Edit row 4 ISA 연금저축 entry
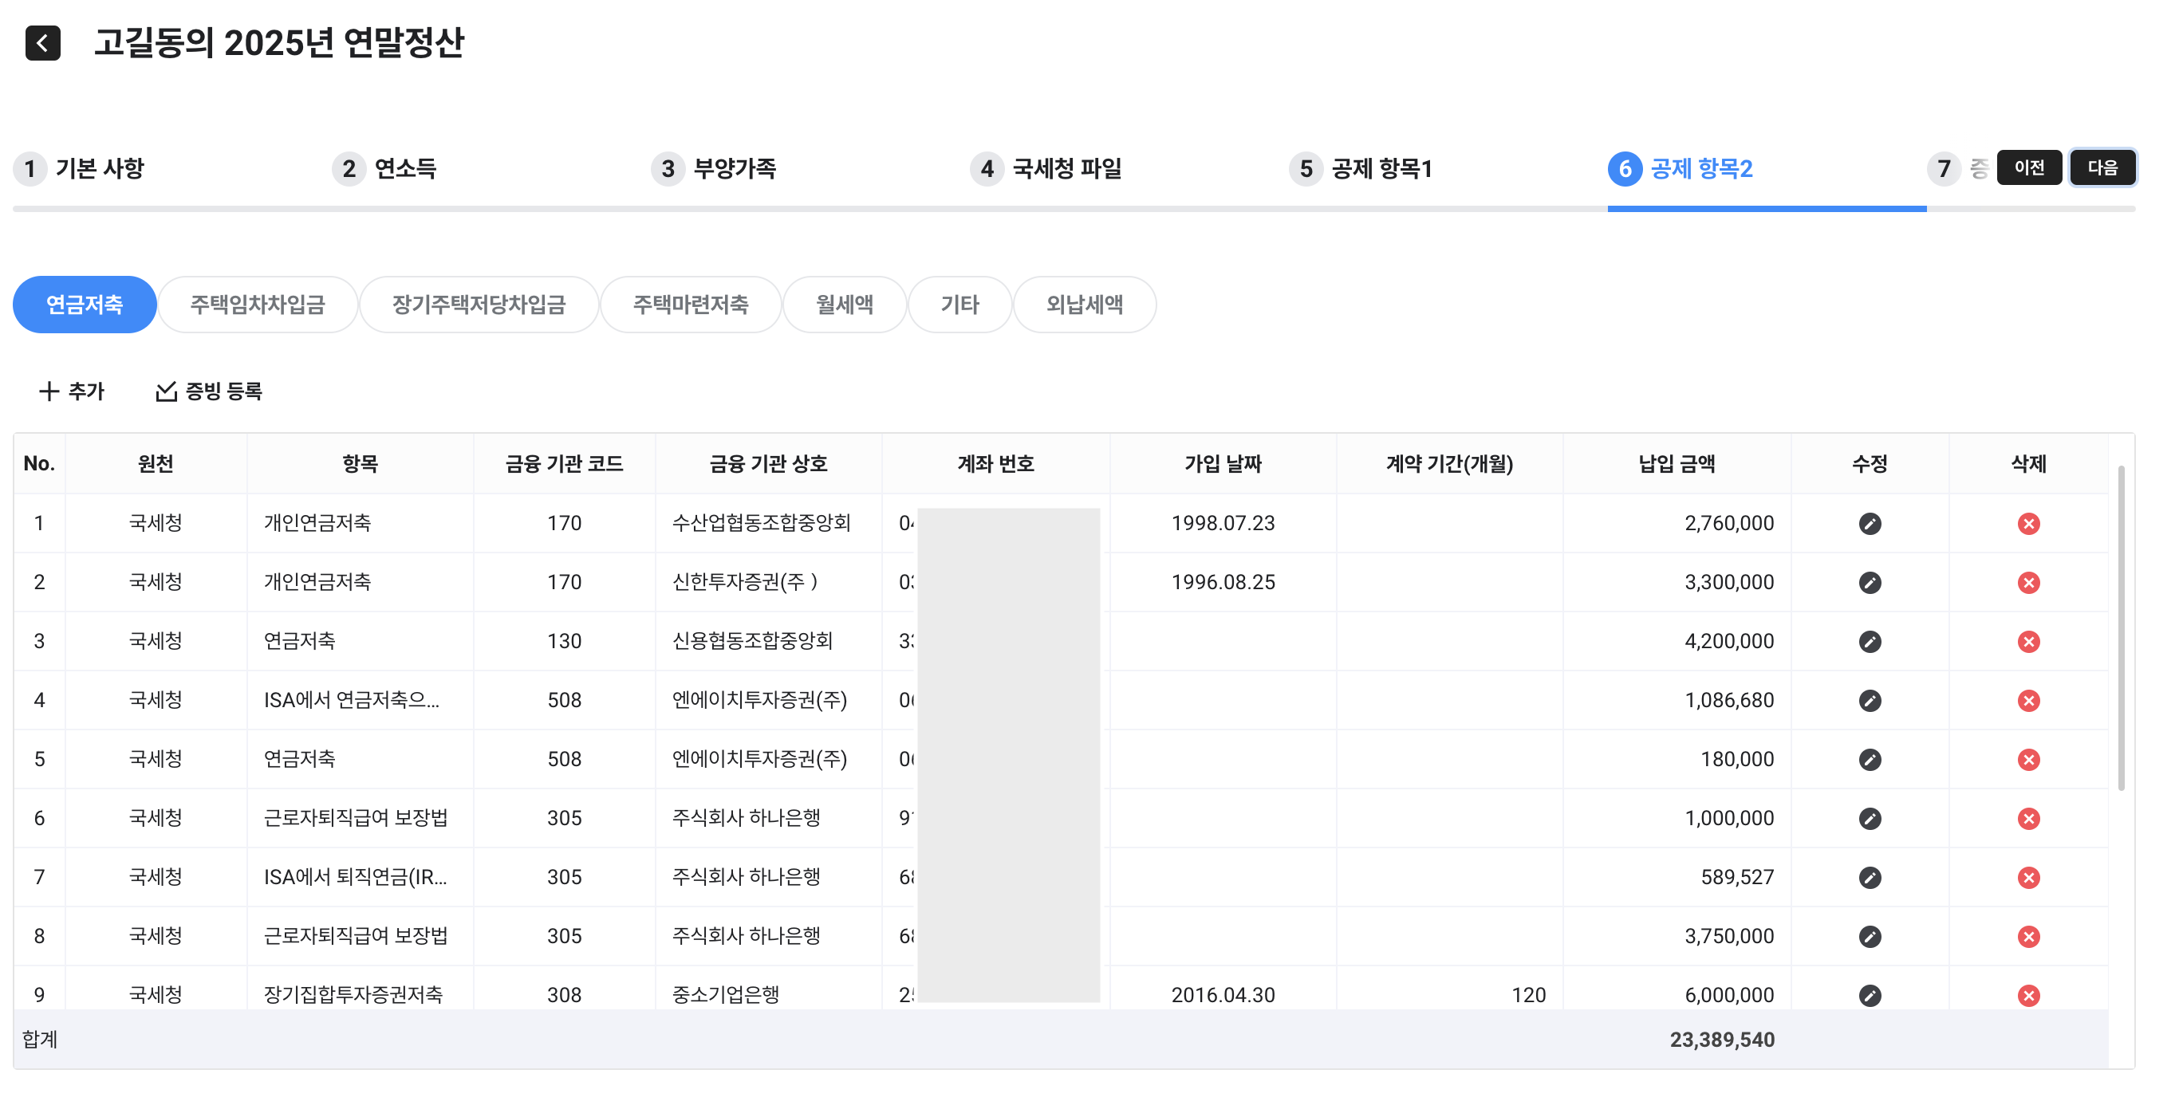 click(1870, 700)
